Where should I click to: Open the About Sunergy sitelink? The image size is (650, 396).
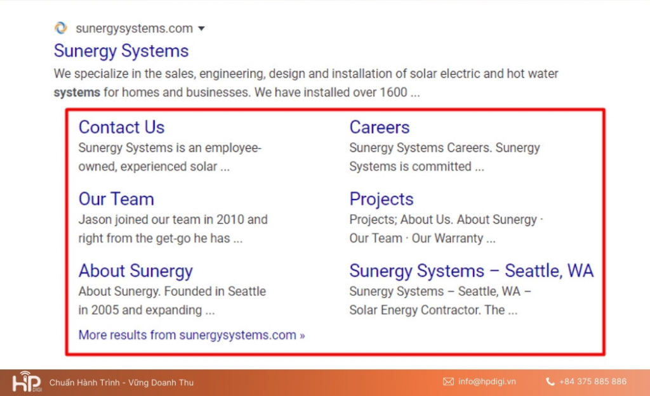pos(136,271)
